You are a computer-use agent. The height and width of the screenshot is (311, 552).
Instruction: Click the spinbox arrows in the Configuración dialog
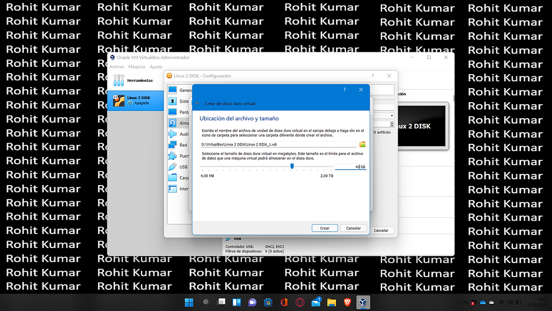392,124
